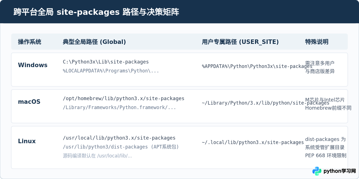Click the note '与商店版差异'
The height and width of the screenshot is (179, 359).
tap(320, 71)
